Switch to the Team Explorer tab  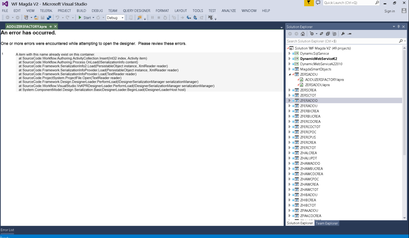point(327,223)
